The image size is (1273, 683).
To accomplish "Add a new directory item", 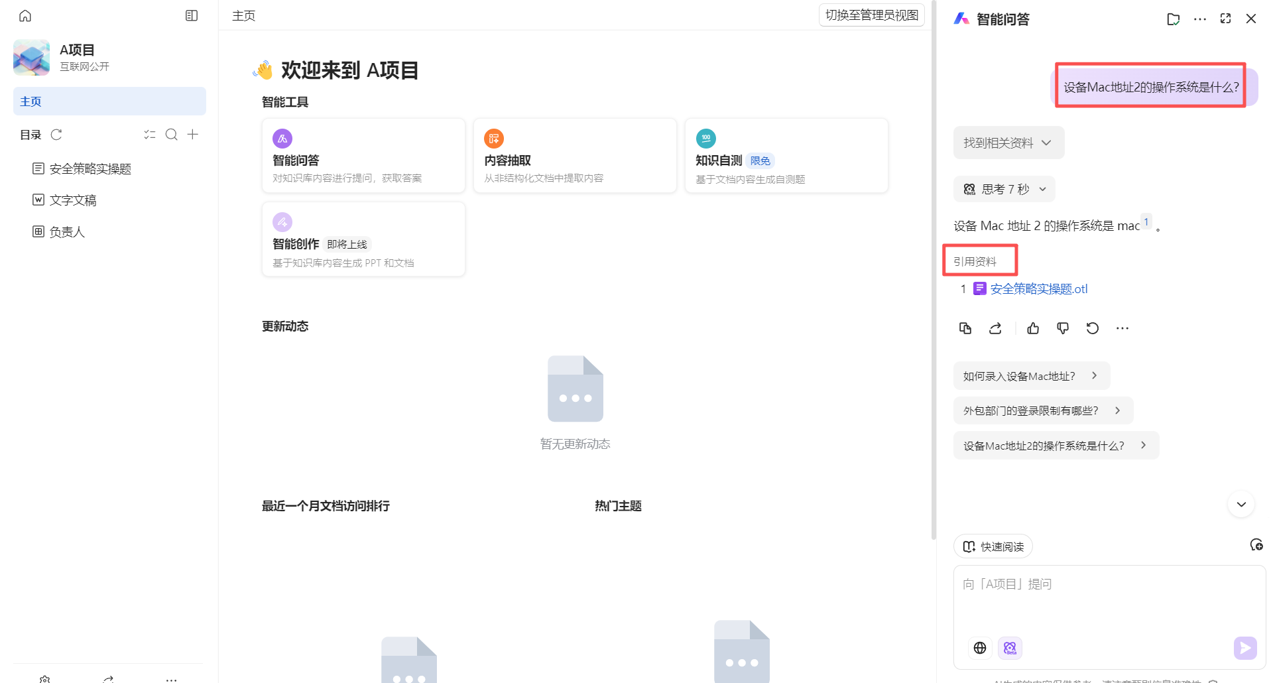I will 193,135.
